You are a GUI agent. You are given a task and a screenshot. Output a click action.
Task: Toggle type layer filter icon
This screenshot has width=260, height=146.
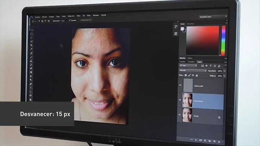pyautogui.click(x=211, y=66)
